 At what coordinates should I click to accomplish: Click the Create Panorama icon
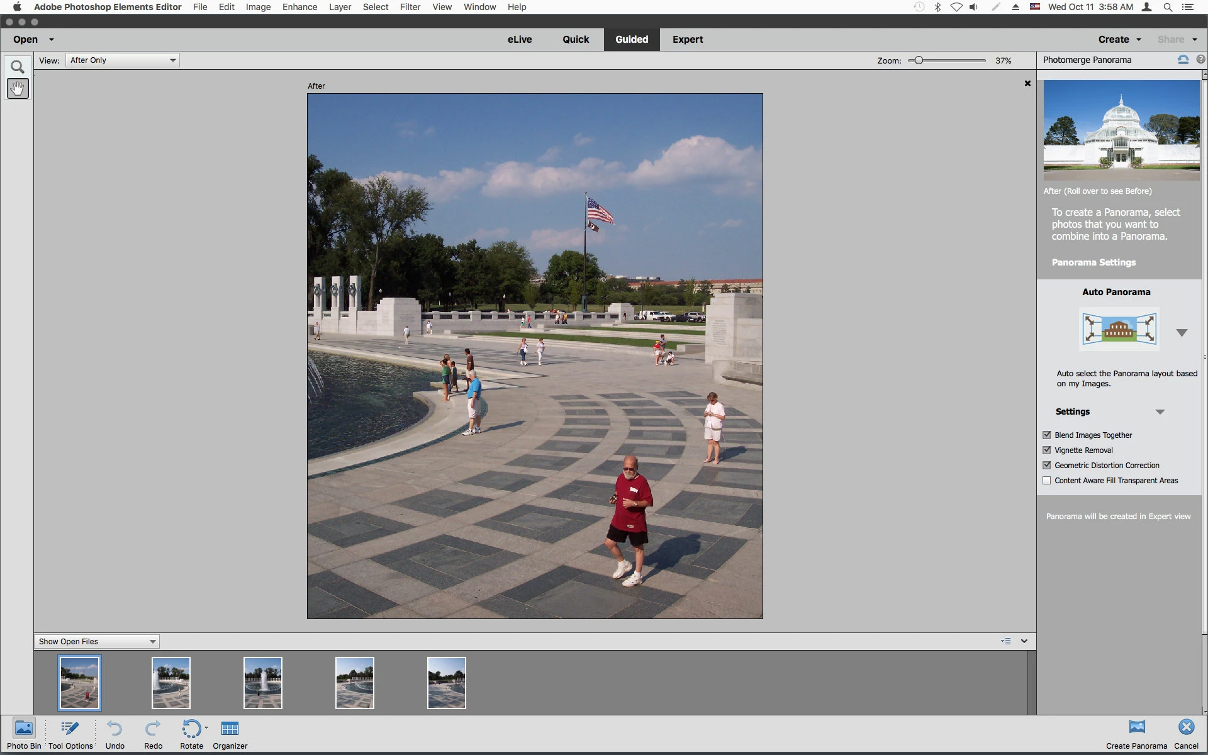point(1136,728)
